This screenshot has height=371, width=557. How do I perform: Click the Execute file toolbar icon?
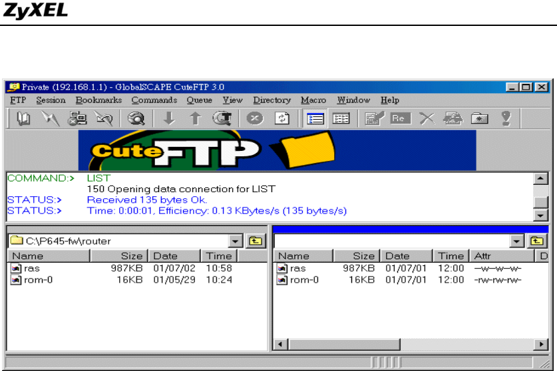pyautogui.click(x=453, y=118)
